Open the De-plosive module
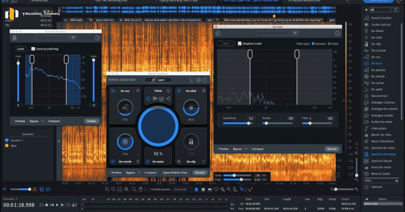 point(378,70)
